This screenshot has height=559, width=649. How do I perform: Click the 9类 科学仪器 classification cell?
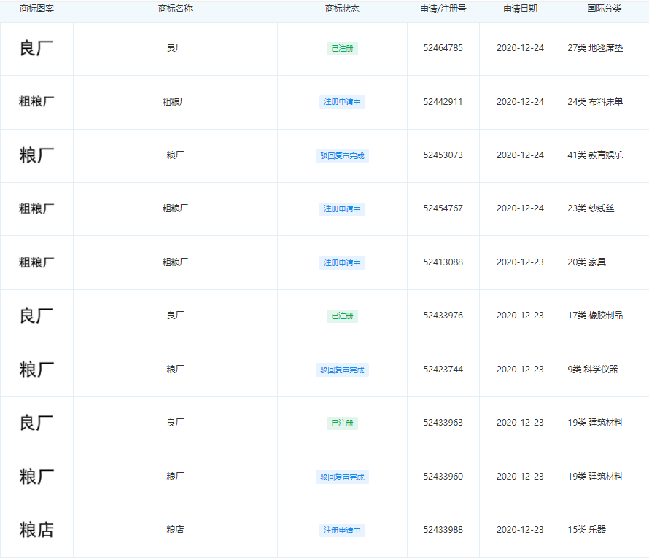593,370
